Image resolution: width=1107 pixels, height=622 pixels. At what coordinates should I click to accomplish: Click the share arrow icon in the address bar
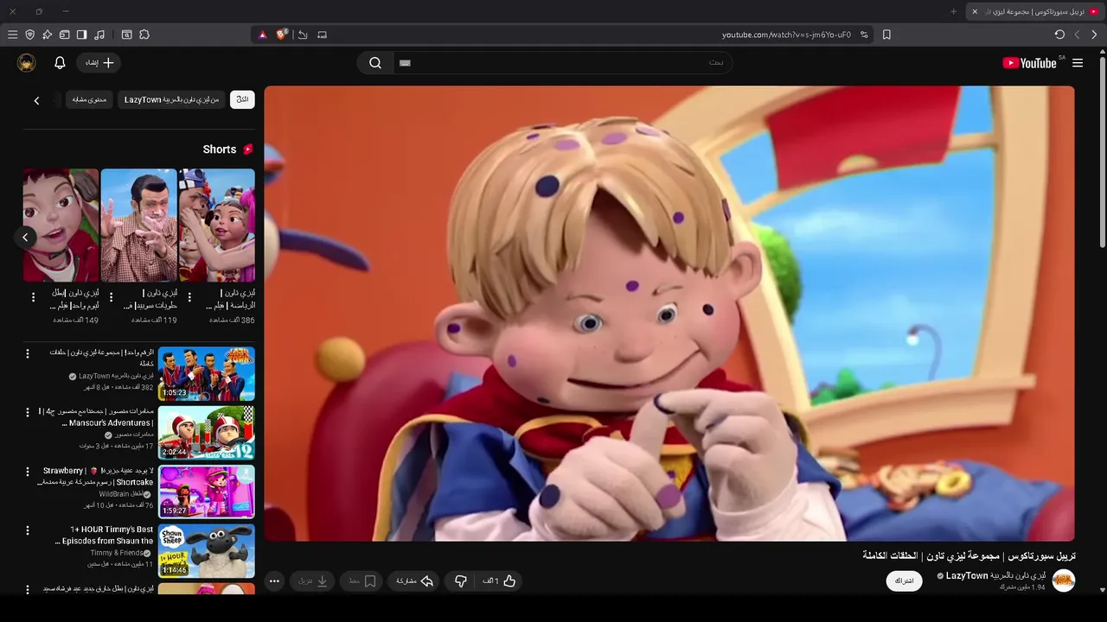point(303,35)
